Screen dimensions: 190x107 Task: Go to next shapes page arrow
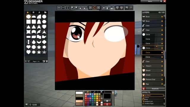point(44,62)
